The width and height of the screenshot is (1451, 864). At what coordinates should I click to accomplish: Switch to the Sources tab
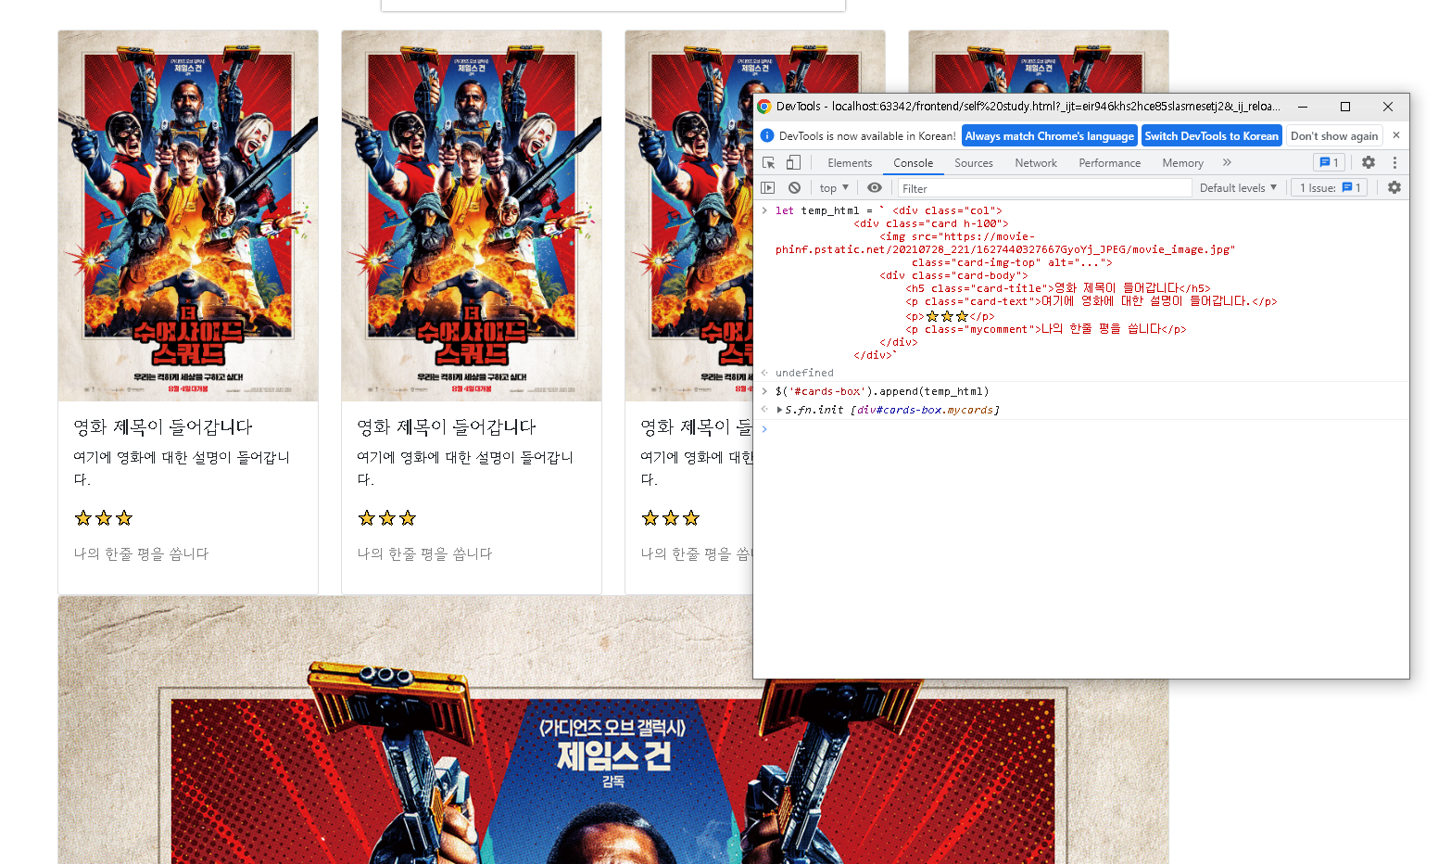(x=974, y=163)
